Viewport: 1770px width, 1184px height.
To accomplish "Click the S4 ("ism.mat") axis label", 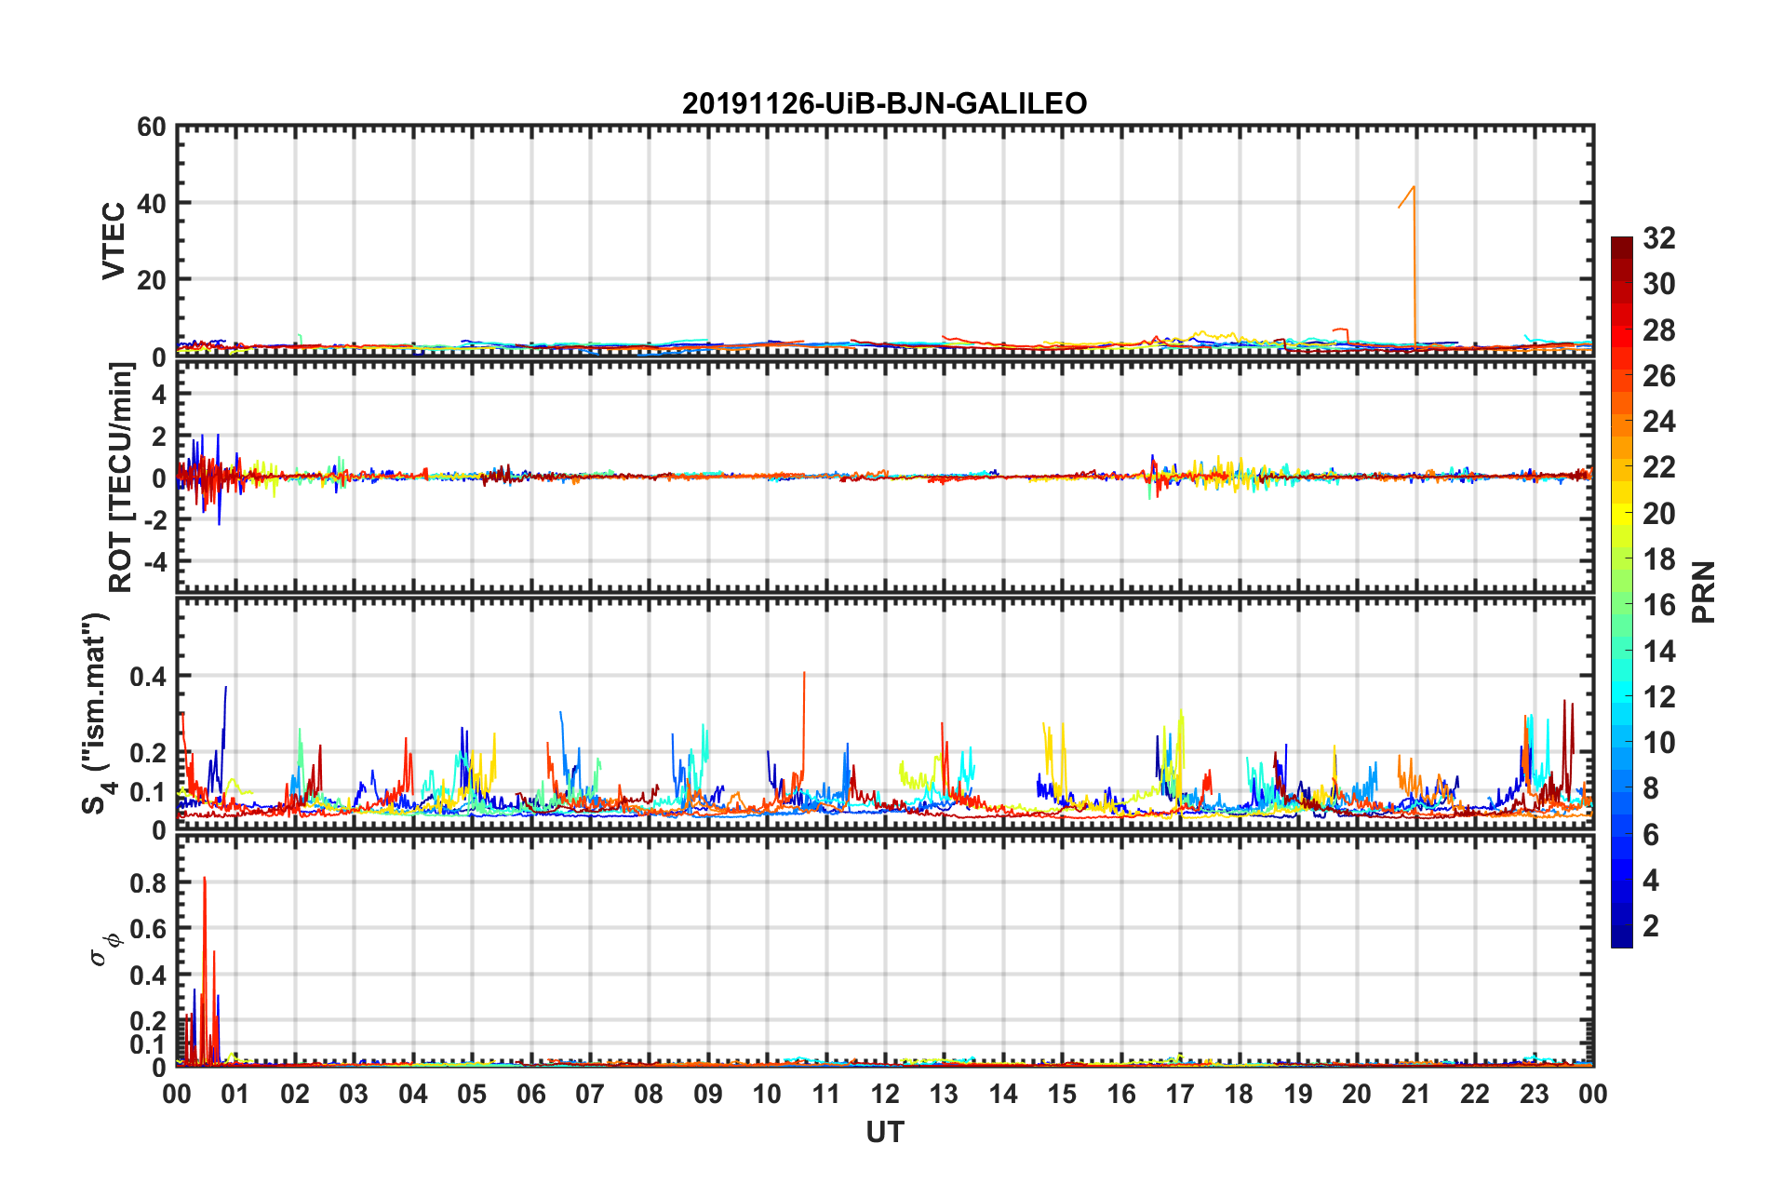I will (97, 713).
